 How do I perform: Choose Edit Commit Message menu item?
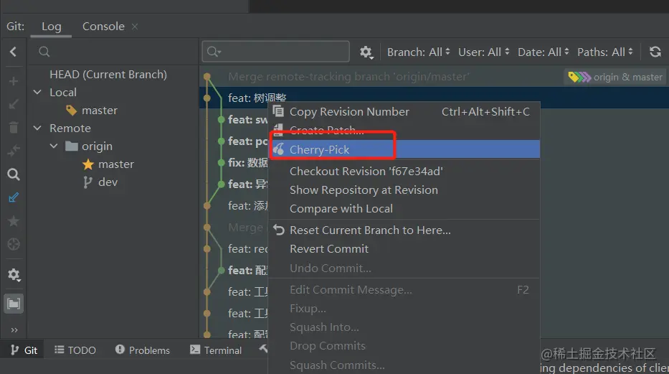(x=404, y=289)
